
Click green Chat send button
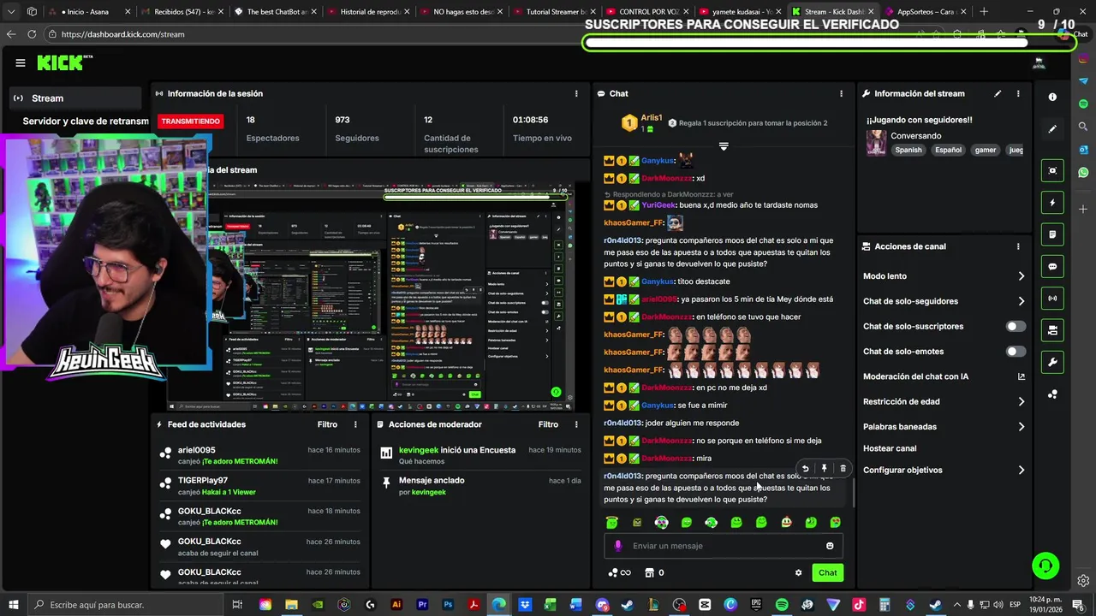[x=827, y=572]
